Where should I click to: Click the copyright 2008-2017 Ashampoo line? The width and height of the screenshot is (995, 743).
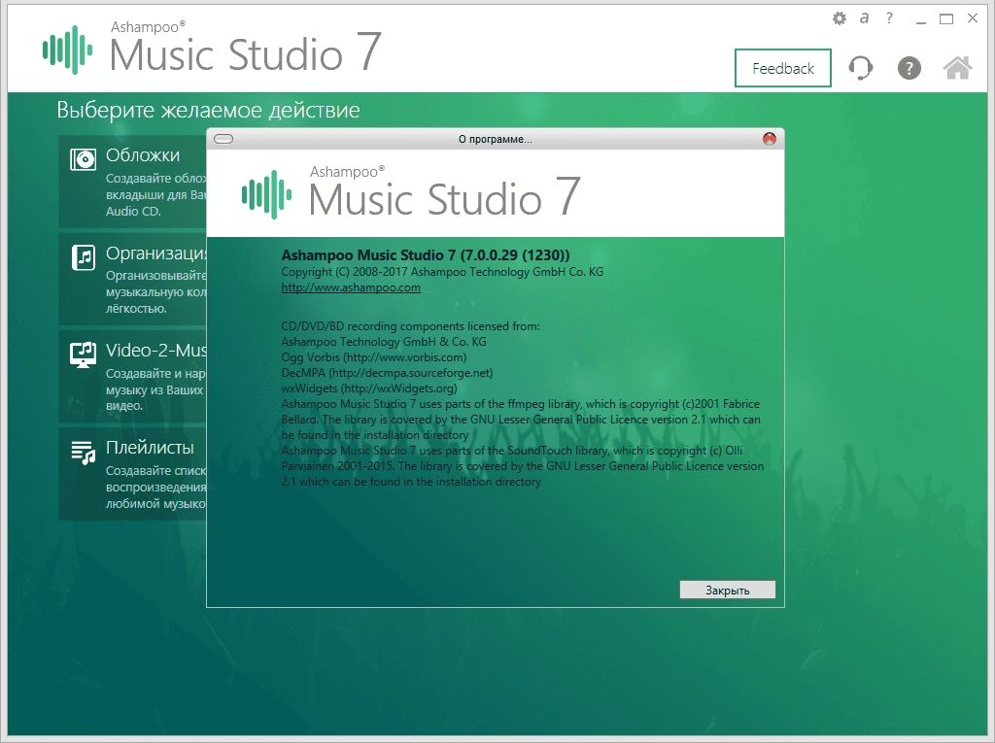tap(442, 272)
